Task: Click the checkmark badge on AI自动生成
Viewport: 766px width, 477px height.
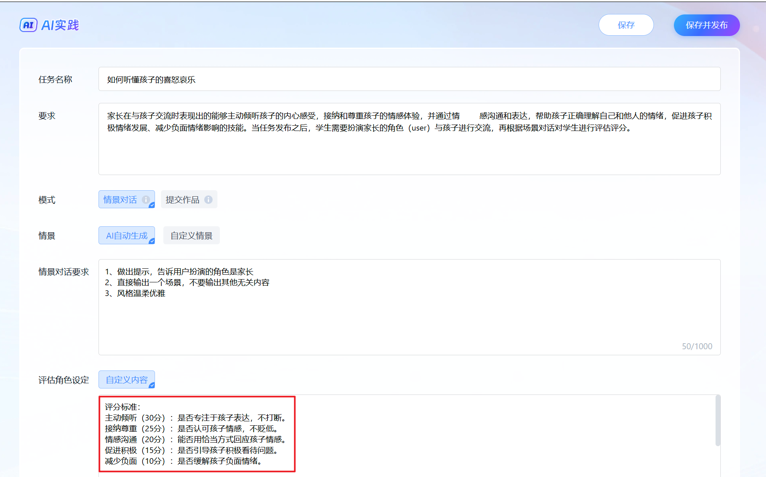Action: coord(152,241)
